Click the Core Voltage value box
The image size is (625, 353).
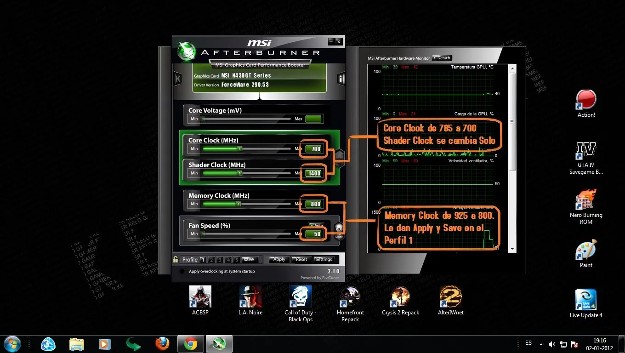point(313,119)
